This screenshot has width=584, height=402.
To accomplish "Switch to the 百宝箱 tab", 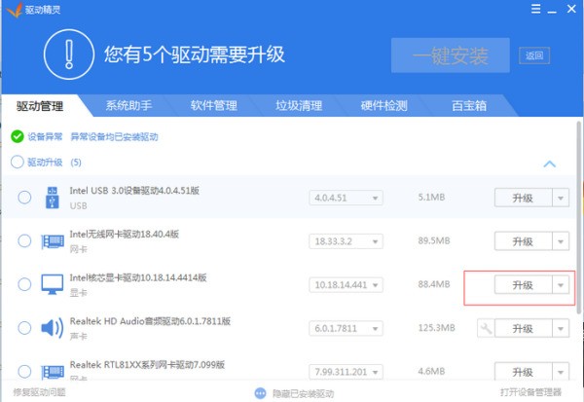I will click(x=469, y=106).
